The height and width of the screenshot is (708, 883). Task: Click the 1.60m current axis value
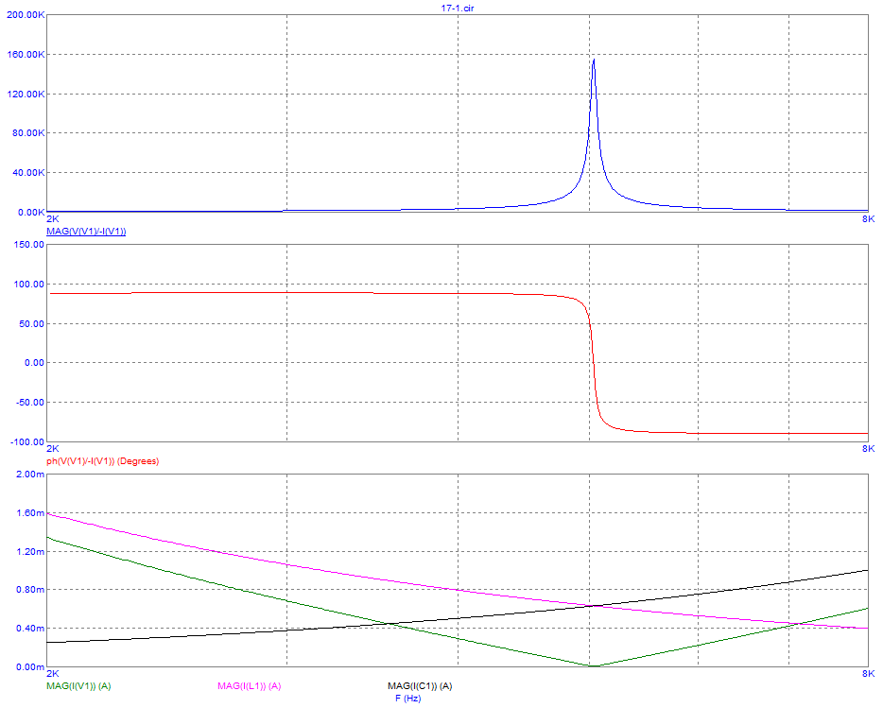click(x=30, y=513)
